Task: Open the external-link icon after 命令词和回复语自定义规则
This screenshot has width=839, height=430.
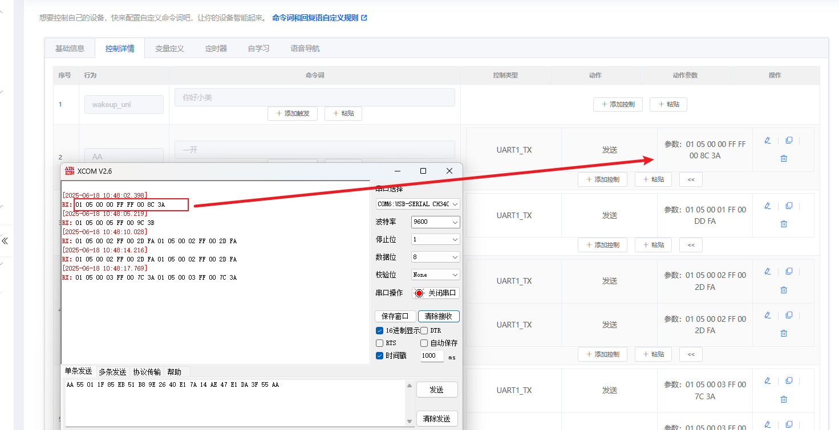Action: (365, 18)
